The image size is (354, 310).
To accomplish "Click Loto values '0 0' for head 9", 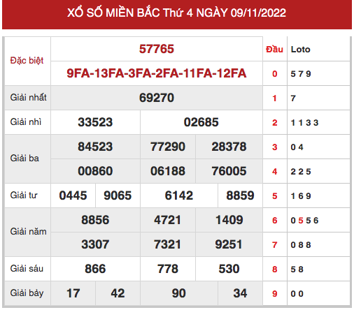I will [x=297, y=294].
